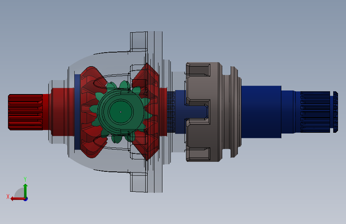346x224 pixels.
Task: Select the green Y axis arrow of the triad
Action: click(26, 191)
